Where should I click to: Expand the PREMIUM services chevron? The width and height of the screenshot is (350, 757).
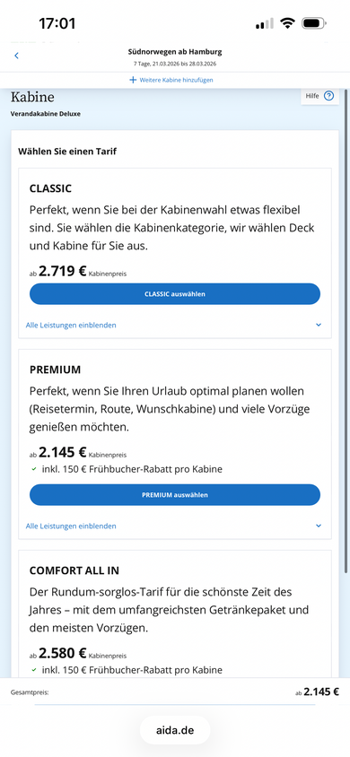click(318, 526)
